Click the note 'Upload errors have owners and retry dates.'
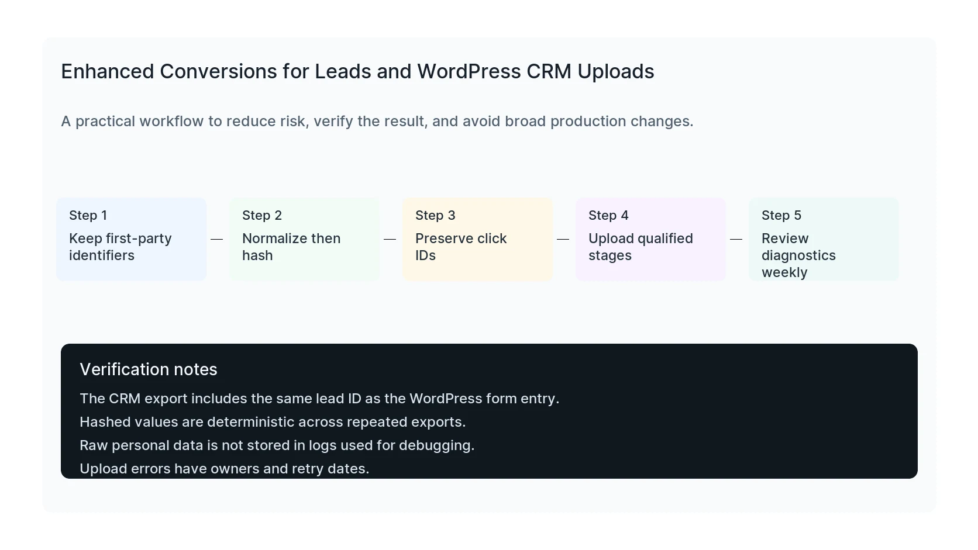Image resolution: width=978 pixels, height=550 pixels. click(225, 469)
